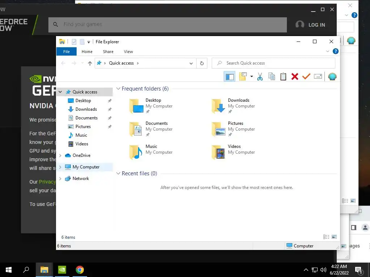
Task: Click the Computer status bar entry
Action: click(x=300, y=246)
